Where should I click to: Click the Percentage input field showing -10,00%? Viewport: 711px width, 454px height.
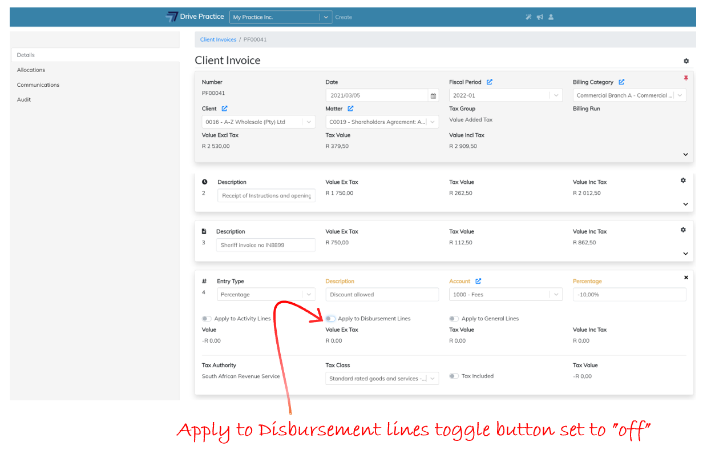629,295
